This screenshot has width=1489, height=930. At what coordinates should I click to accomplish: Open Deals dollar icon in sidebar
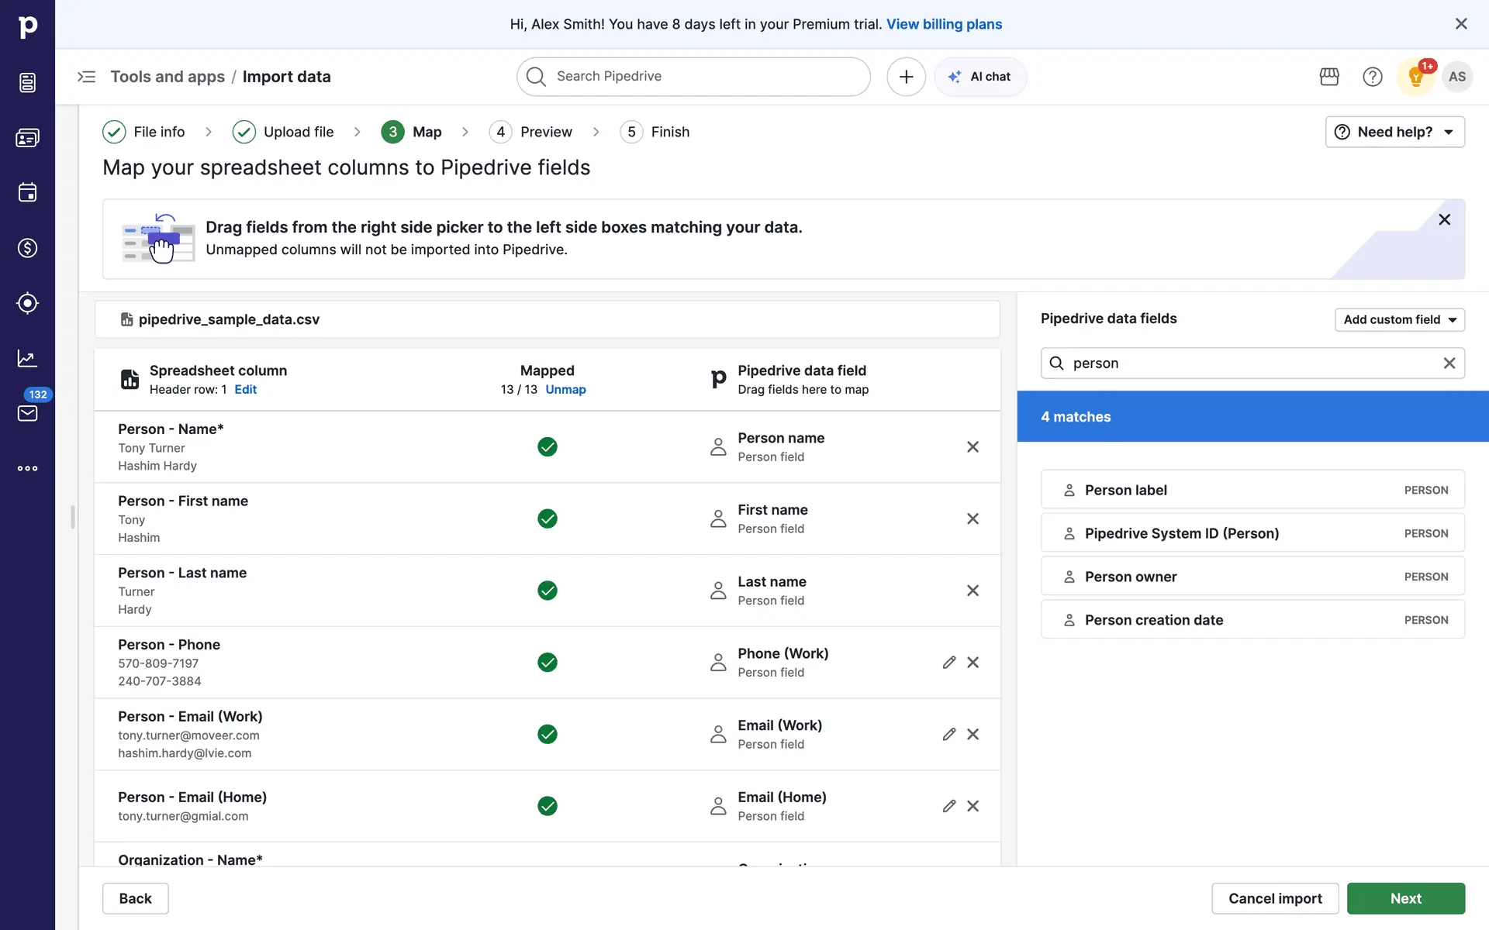click(x=27, y=248)
